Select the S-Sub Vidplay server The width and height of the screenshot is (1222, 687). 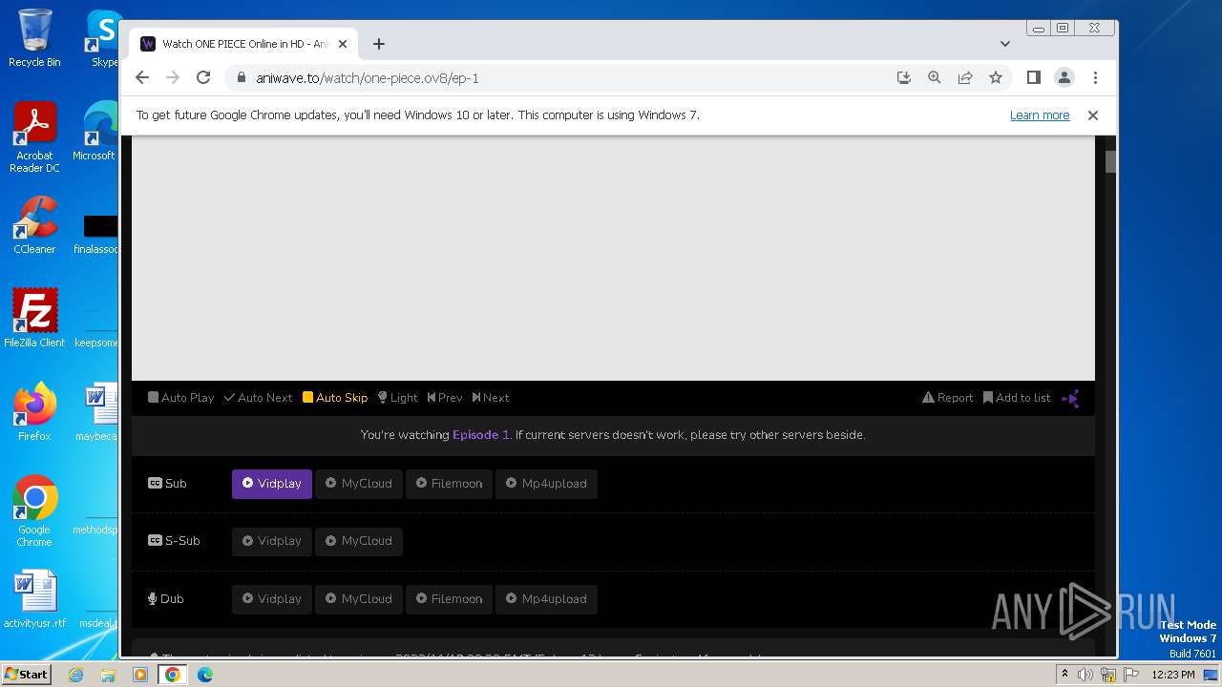point(272,541)
